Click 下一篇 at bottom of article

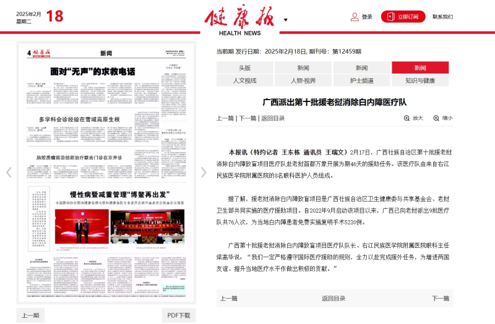[x=441, y=298]
